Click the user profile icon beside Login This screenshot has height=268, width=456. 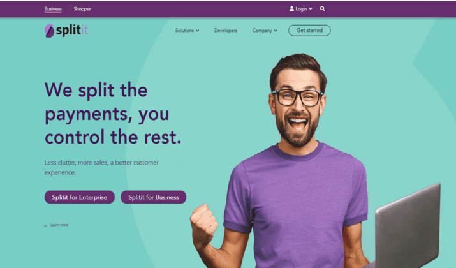point(291,9)
